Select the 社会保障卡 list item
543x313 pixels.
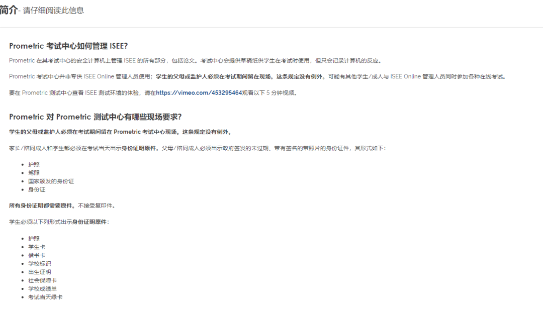pos(43,280)
